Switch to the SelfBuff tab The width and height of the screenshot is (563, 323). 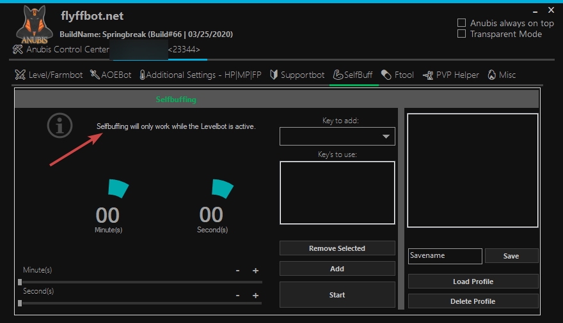tap(351, 75)
